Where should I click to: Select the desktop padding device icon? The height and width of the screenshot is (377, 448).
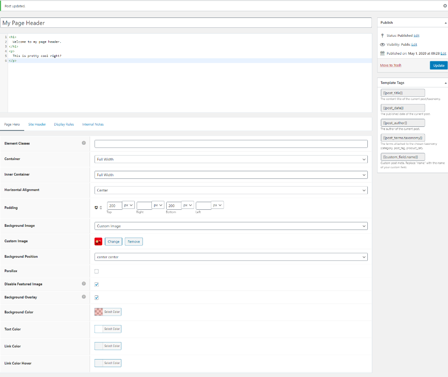pos(96,208)
